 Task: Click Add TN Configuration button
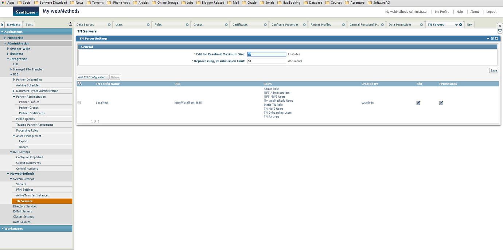[x=93, y=77]
